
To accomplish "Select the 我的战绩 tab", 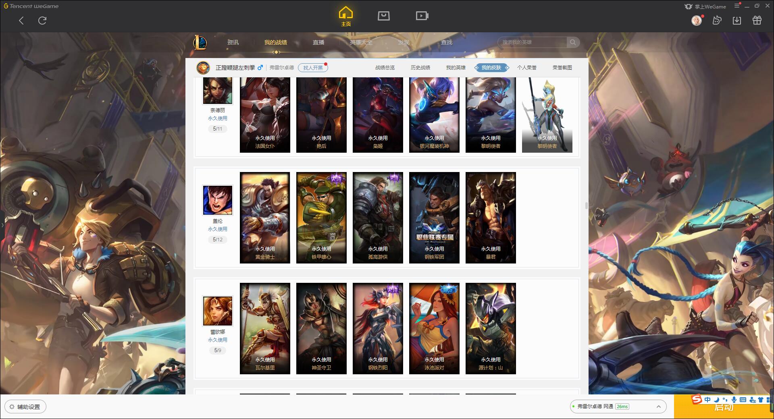I will point(276,42).
